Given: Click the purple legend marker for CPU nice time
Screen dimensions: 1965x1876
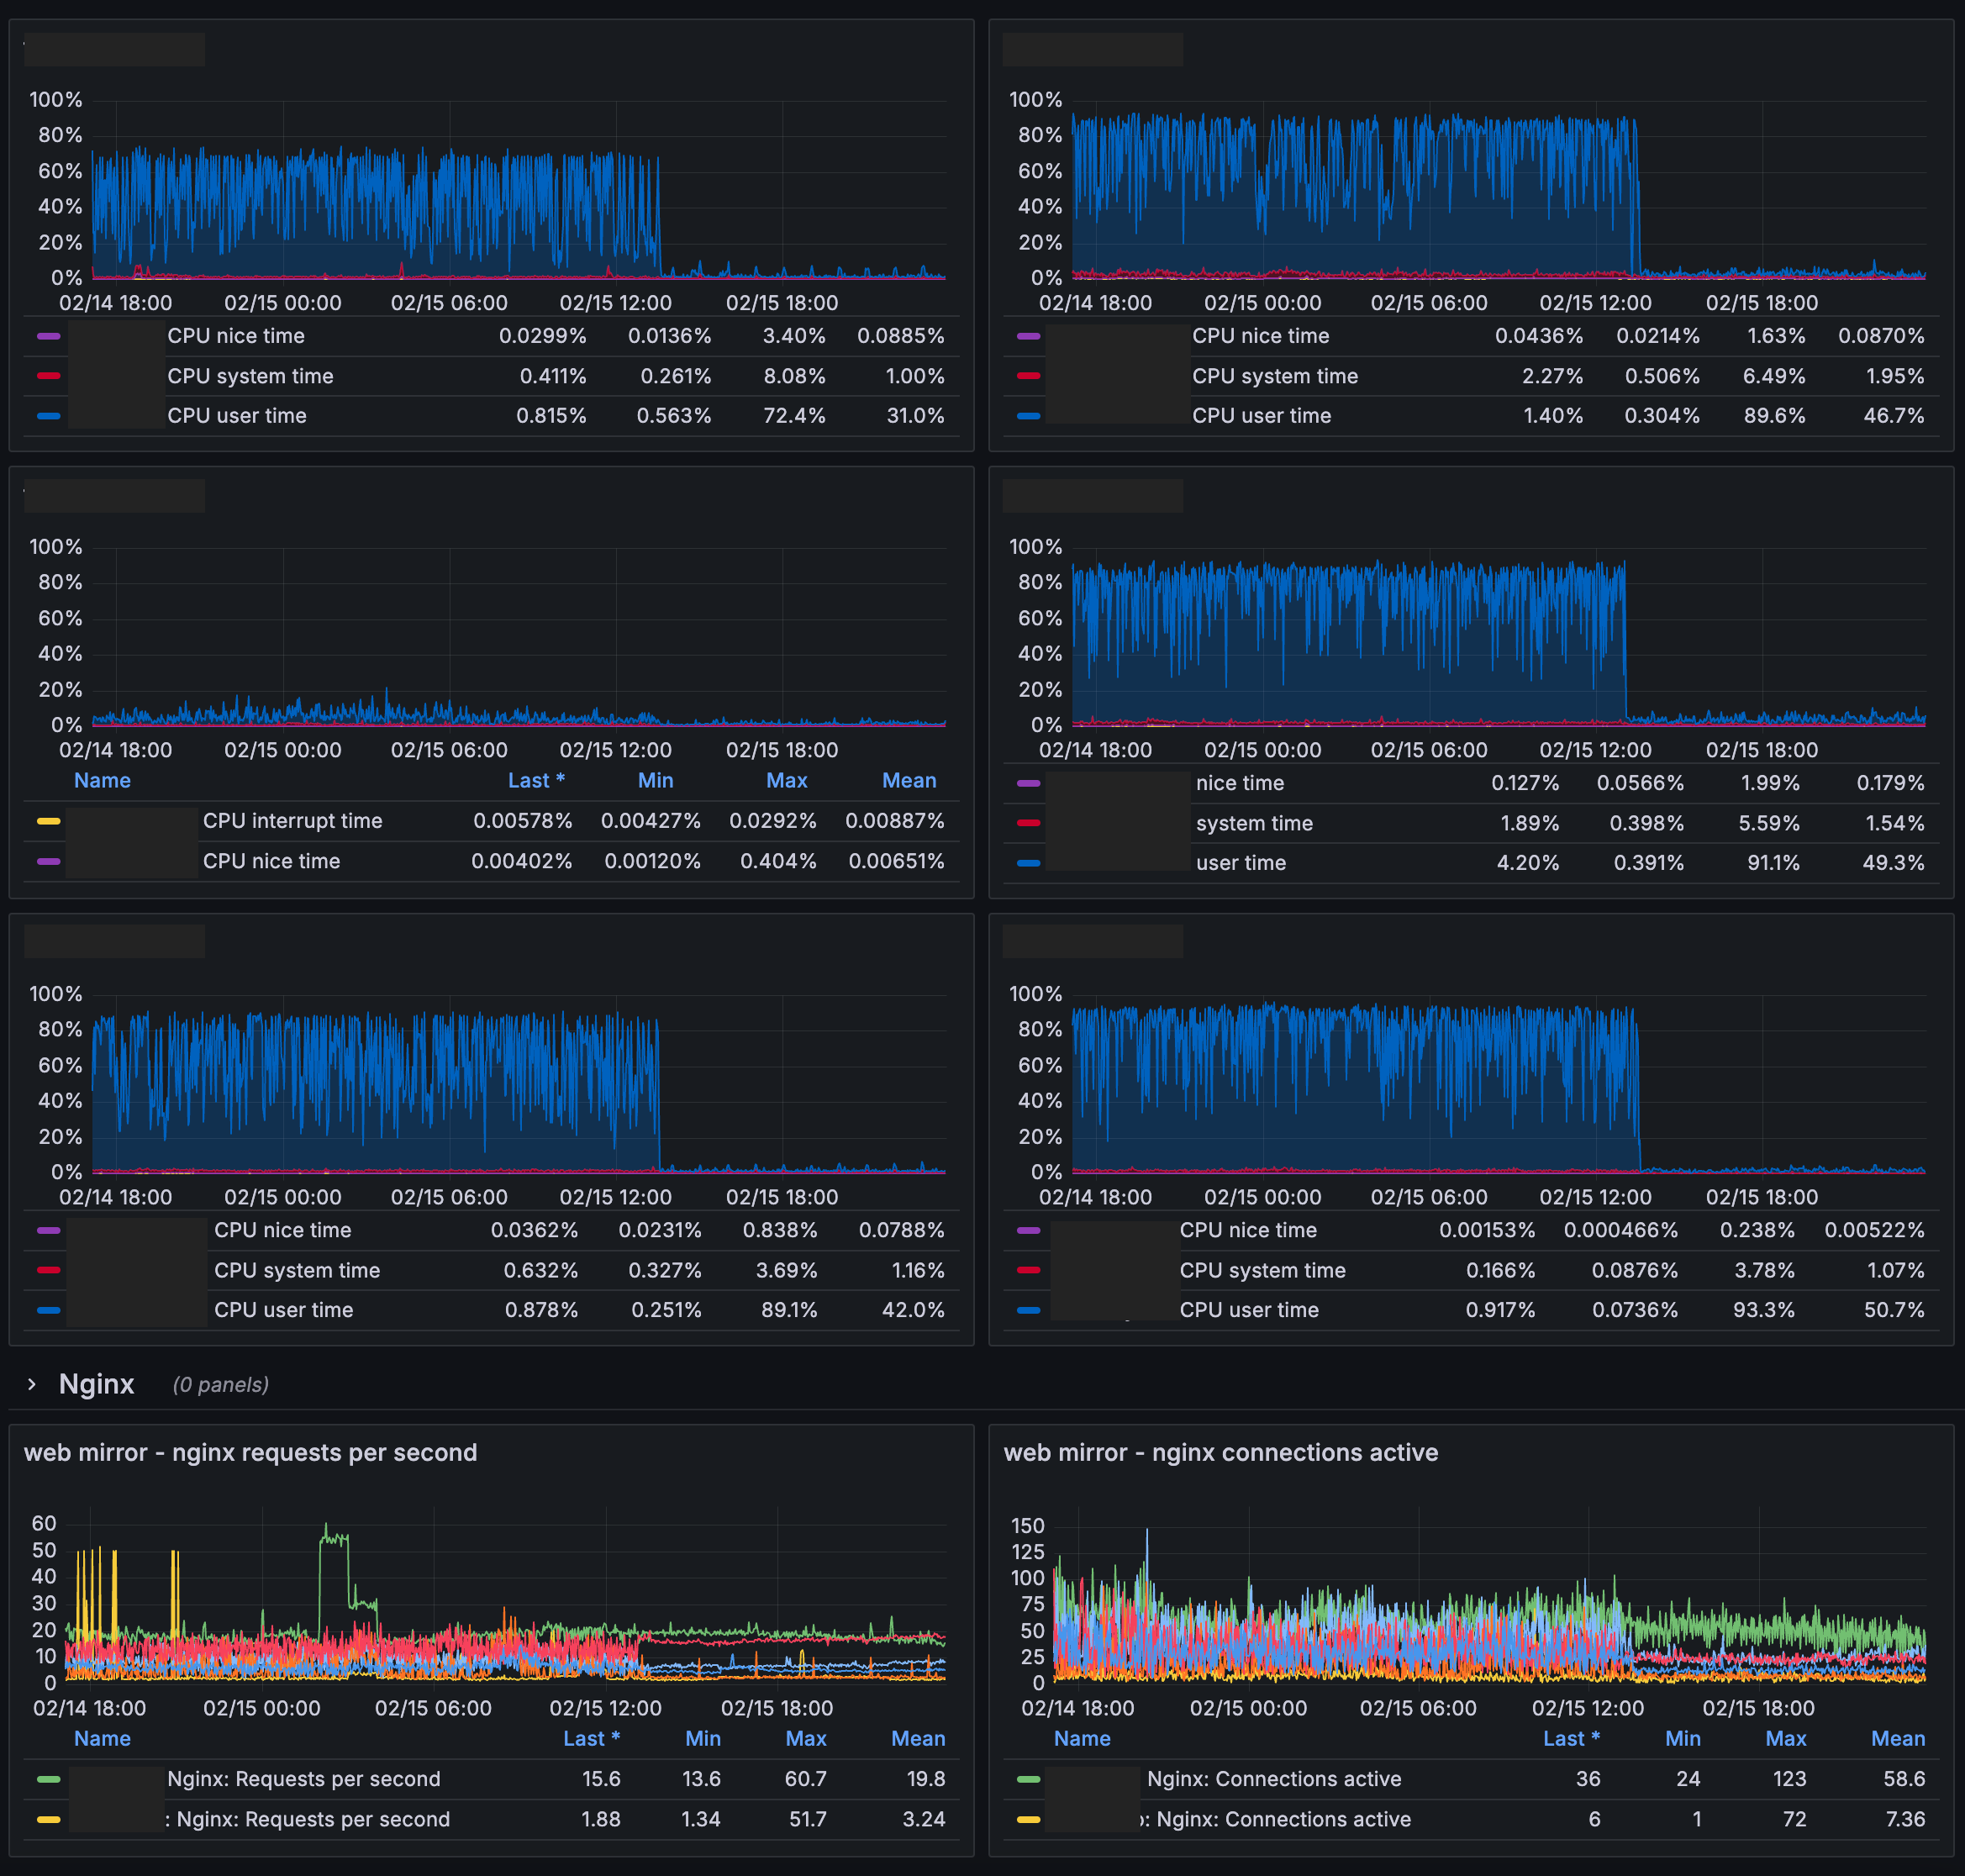Looking at the screenshot, I should [46, 336].
